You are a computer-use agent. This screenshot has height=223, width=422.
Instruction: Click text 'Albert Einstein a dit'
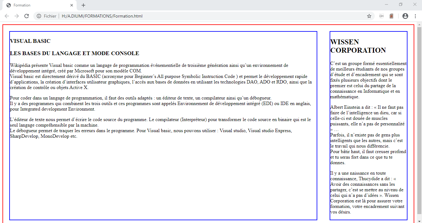pos(350,107)
